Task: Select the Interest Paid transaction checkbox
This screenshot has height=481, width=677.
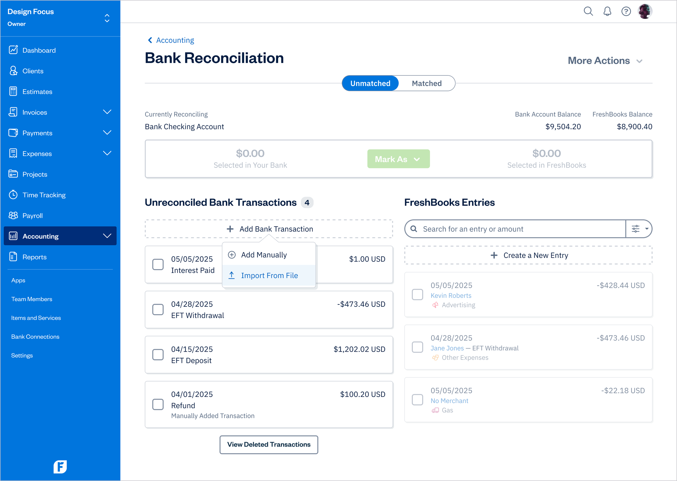Action: pos(158,264)
